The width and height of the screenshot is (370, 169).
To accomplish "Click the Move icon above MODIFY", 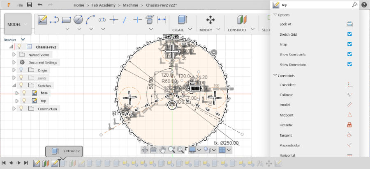I will point(210,20).
